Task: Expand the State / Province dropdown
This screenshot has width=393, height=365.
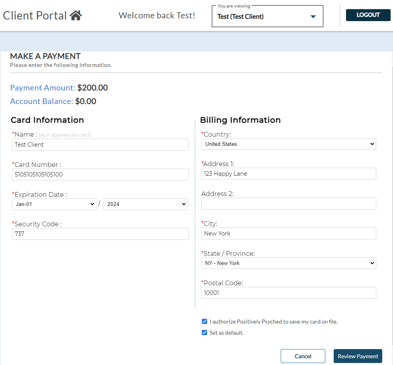Action: [x=288, y=263]
